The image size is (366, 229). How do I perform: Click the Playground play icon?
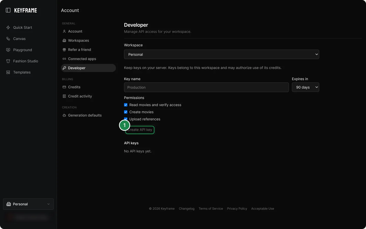(x=8, y=50)
